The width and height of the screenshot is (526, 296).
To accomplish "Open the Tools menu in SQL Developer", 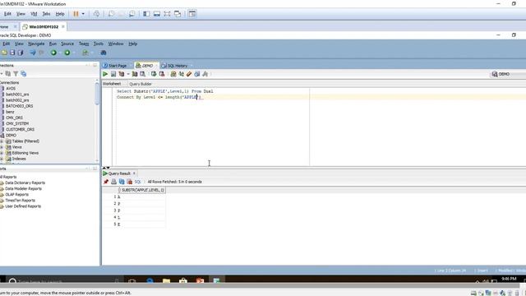I will [99, 44].
